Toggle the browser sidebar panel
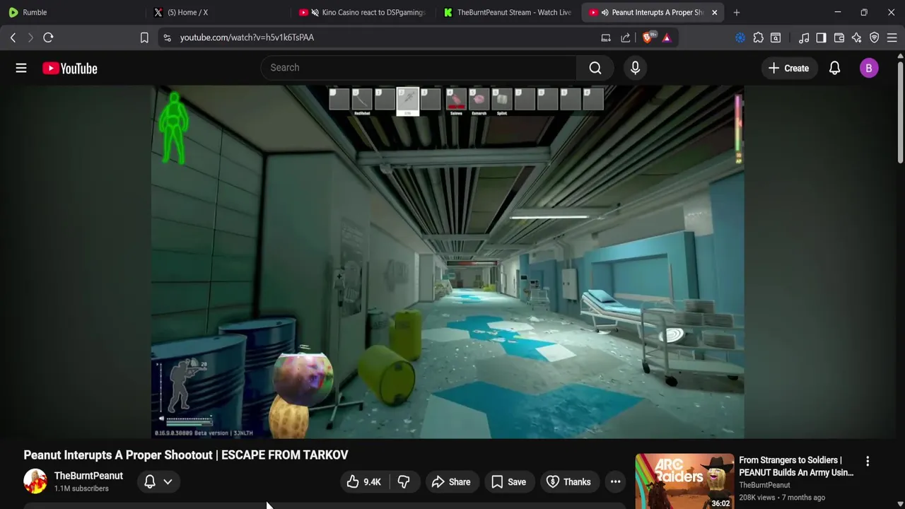 pyautogui.click(x=821, y=37)
